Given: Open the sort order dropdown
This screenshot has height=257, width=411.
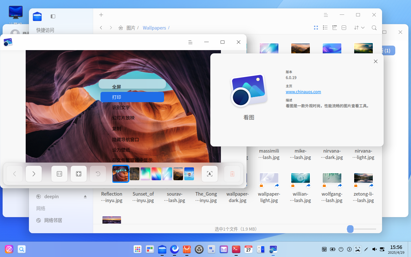Looking at the screenshot, I should [359, 28].
